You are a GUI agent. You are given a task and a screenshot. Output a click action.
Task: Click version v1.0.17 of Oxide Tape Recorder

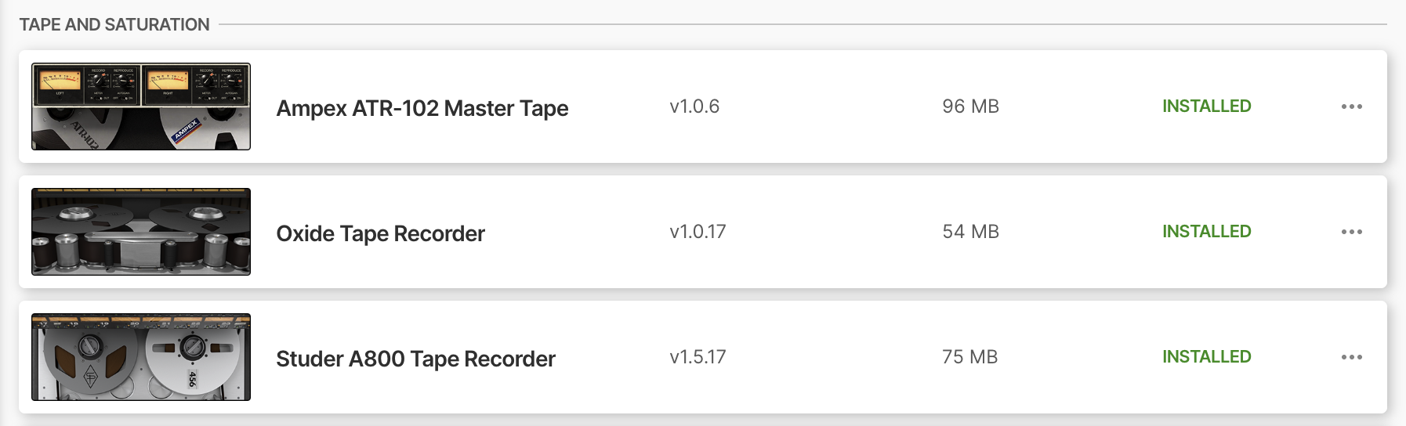click(x=698, y=232)
